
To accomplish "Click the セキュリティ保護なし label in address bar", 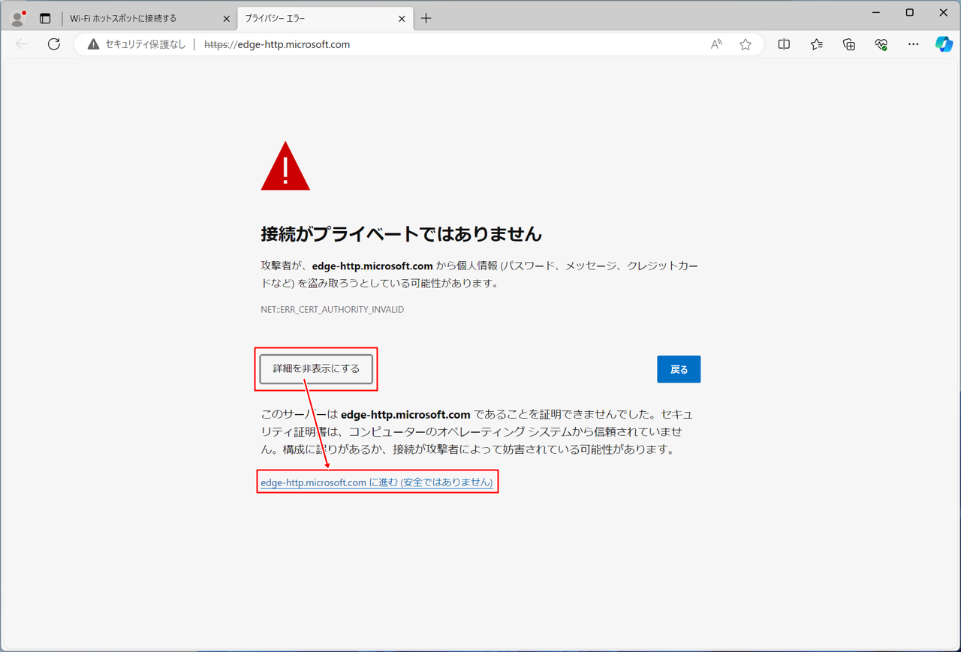I will coord(146,44).
